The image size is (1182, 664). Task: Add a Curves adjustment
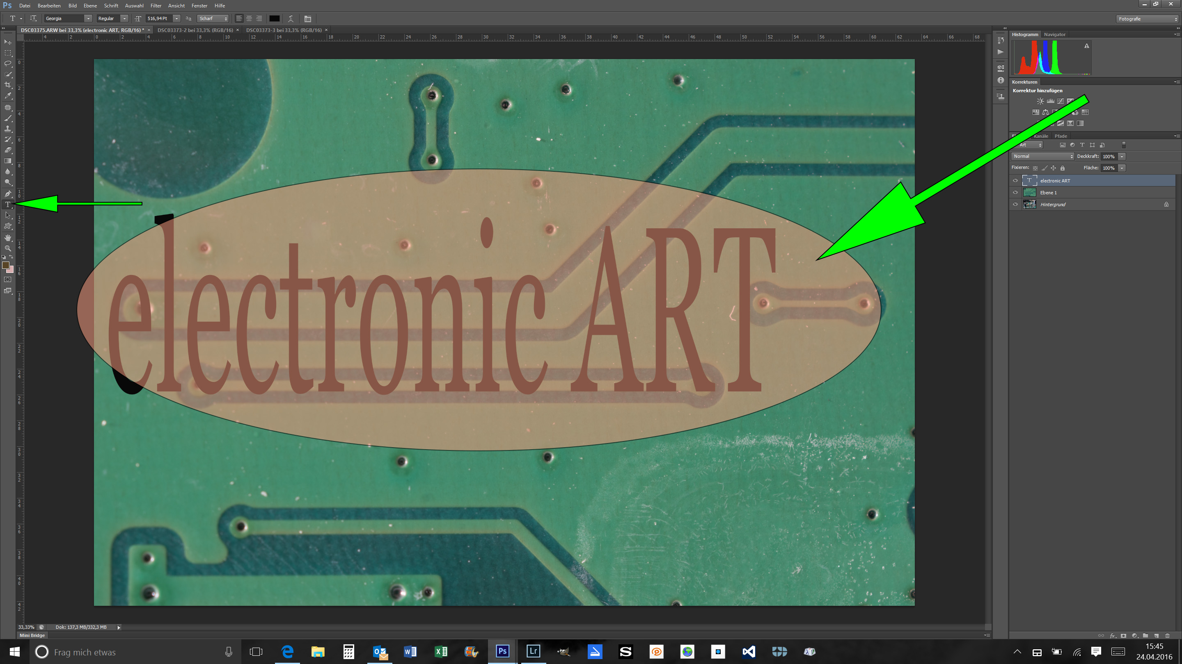[1061, 101]
